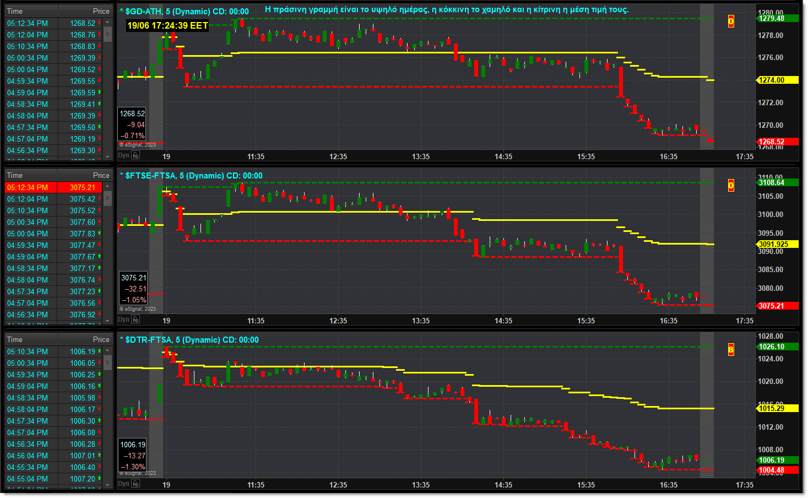Viewport: 808px width, 498px height.
Task: Click scroll-up arrow in $GD-ATH time and sales list
Action: point(107,22)
